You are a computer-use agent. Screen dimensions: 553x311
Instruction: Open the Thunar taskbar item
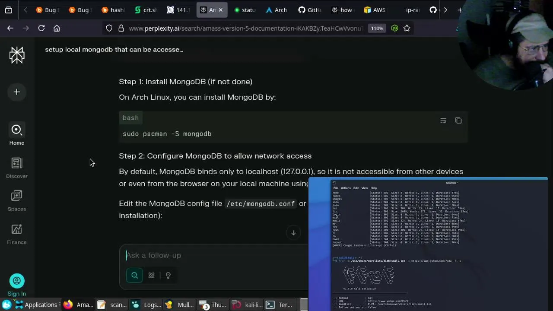coord(213,305)
